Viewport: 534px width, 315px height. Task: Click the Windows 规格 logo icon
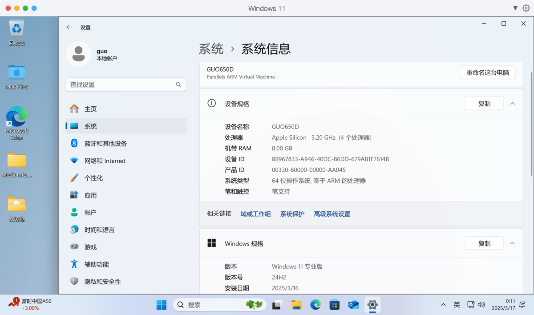coord(212,243)
